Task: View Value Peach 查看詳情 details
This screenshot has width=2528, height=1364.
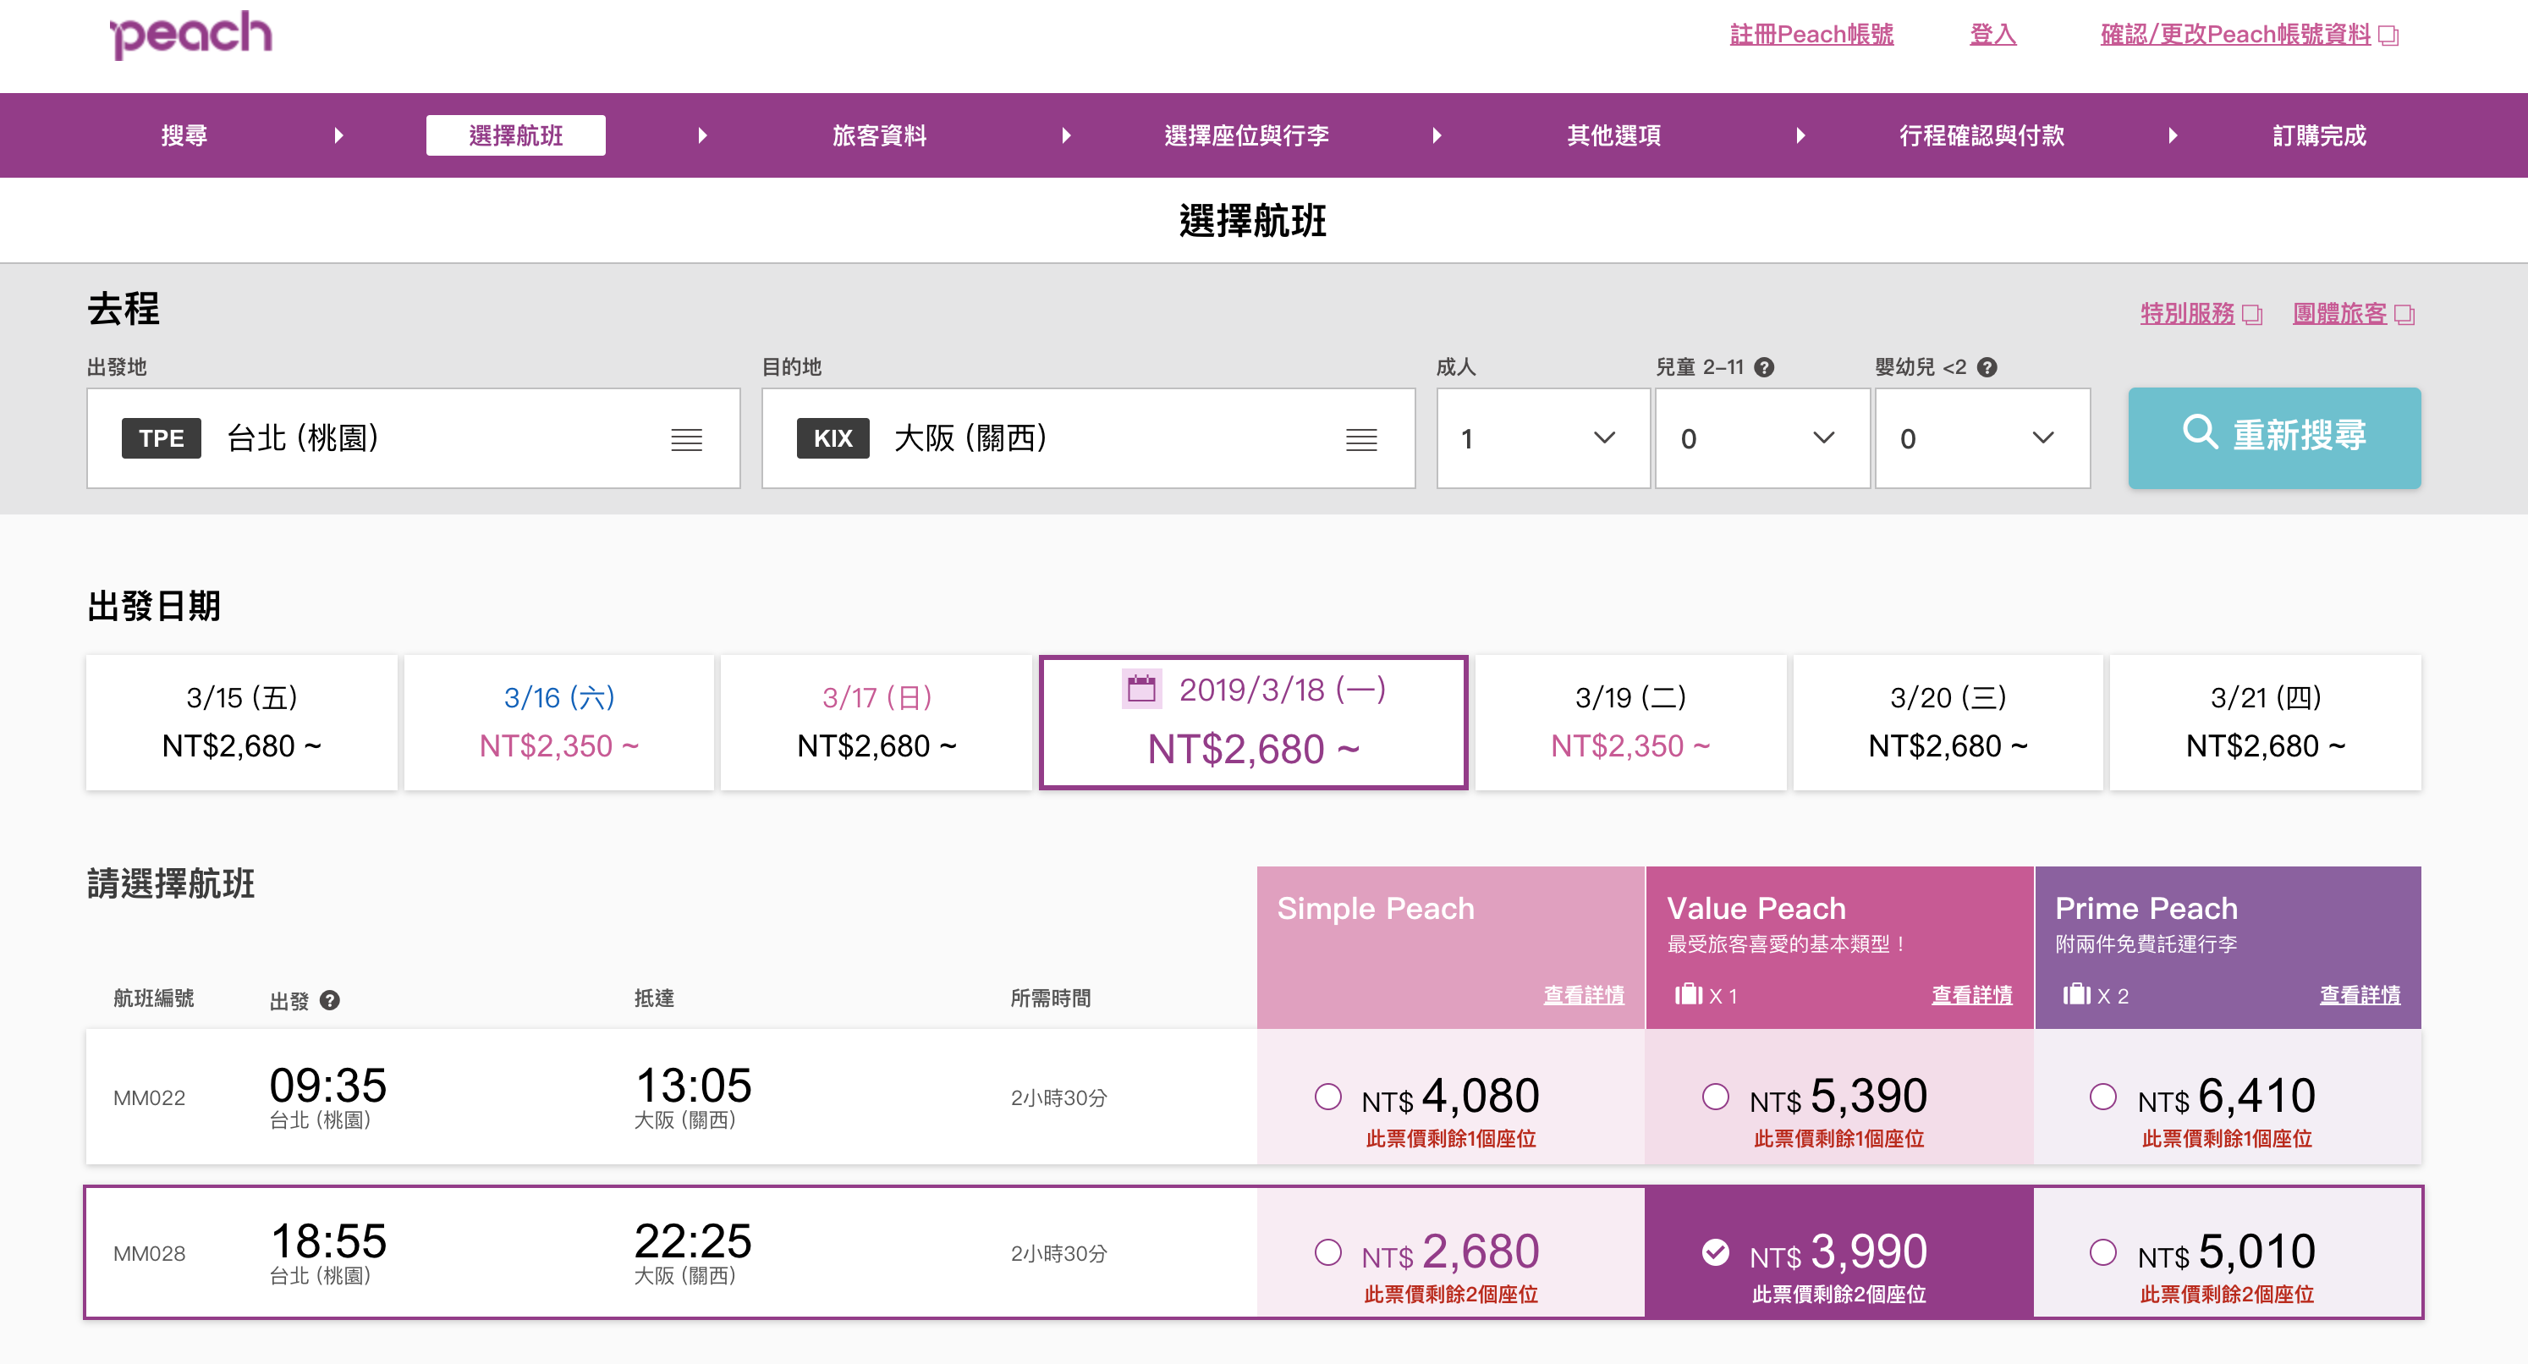Action: pyautogui.click(x=1971, y=995)
